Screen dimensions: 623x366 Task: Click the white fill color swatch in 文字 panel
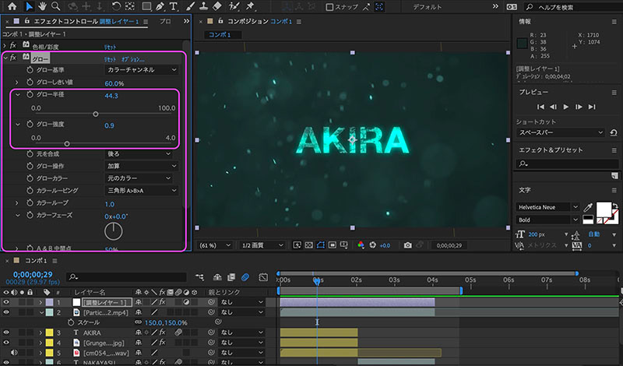click(604, 209)
